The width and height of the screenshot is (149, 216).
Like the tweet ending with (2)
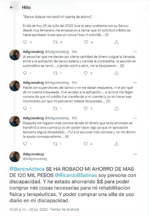click(x=86, y=73)
